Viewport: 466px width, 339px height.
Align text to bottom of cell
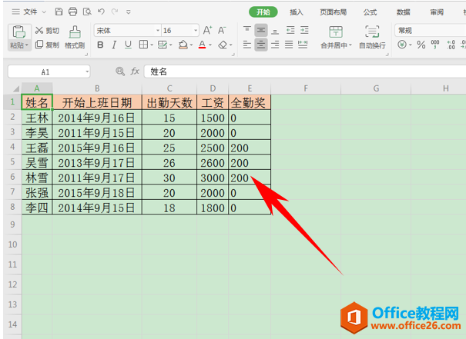click(275, 30)
